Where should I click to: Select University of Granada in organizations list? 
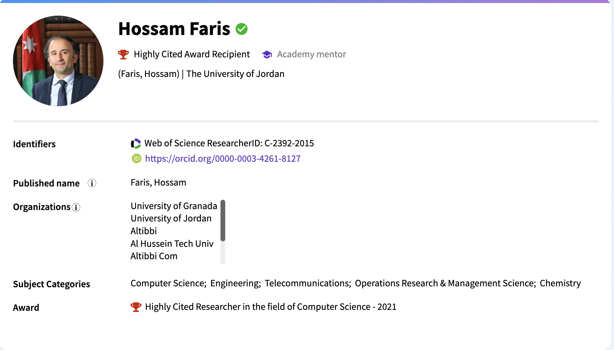pyautogui.click(x=174, y=206)
